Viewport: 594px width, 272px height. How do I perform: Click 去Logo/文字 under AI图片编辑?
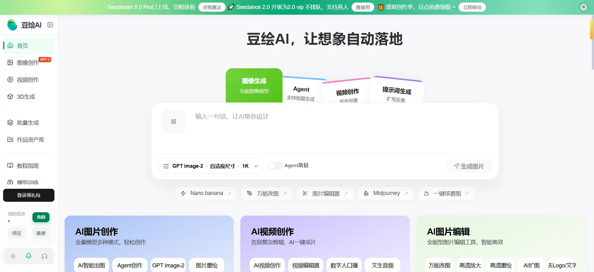[562, 265]
